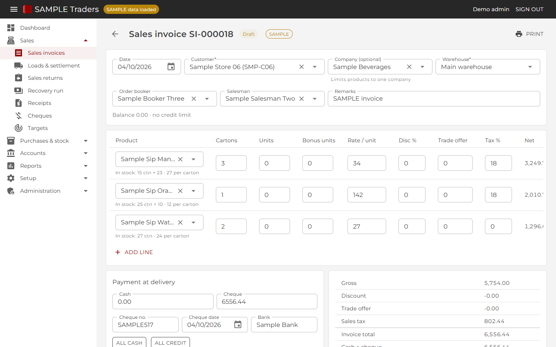The height and width of the screenshot is (347, 556).
Task: Expand the Company dropdown arrow
Action: (422, 67)
